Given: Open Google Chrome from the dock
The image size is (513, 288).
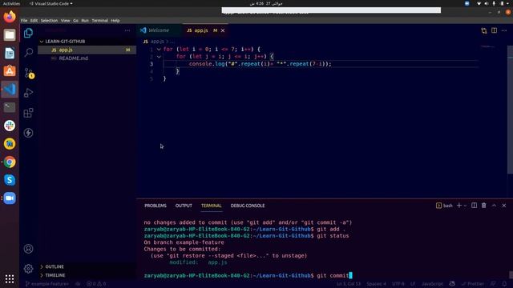Looking at the screenshot, I should click(x=10, y=162).
